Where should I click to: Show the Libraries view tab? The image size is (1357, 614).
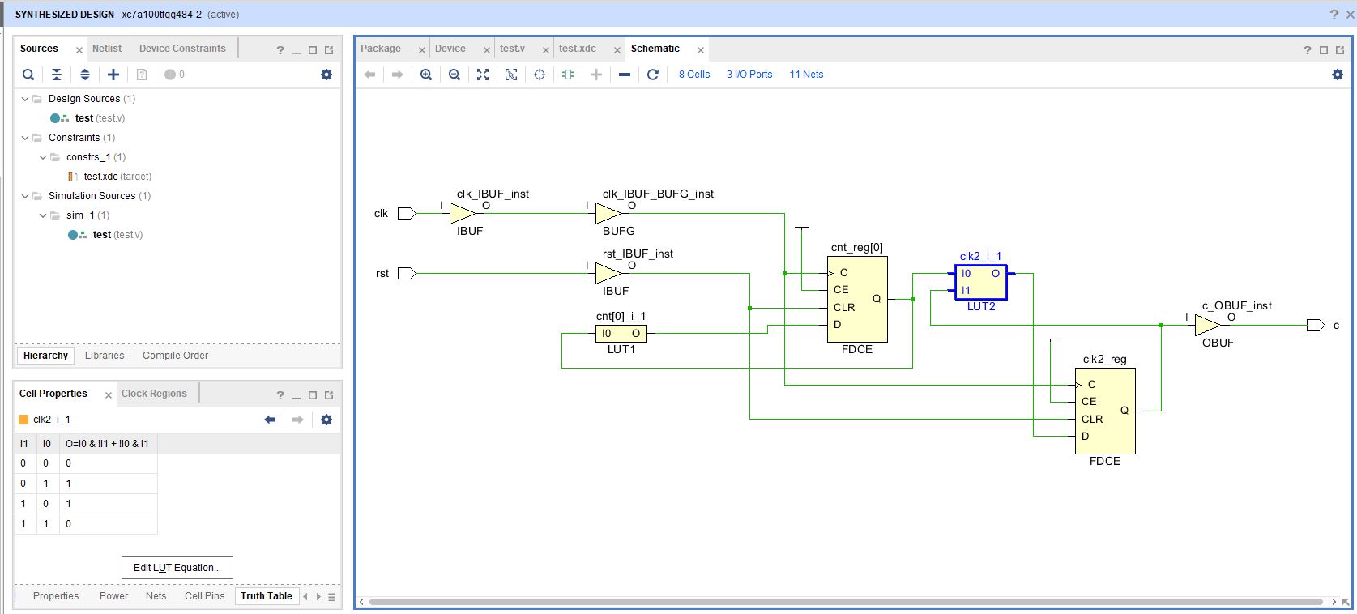[105, 356]
